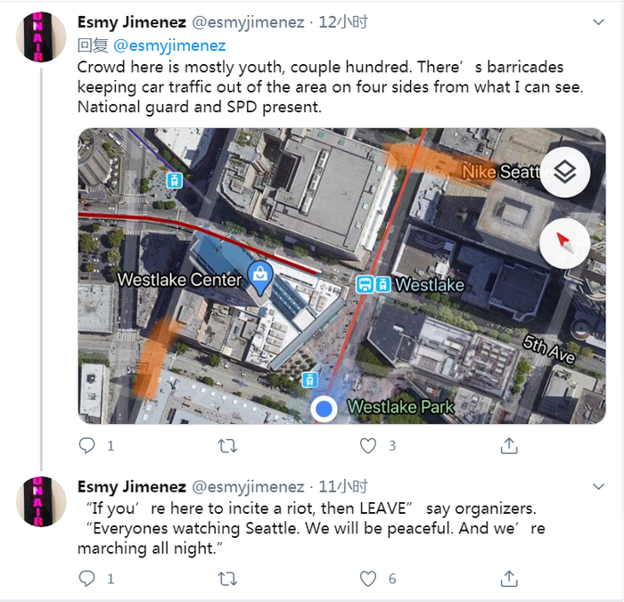Click the map compass button

(564, 241)
